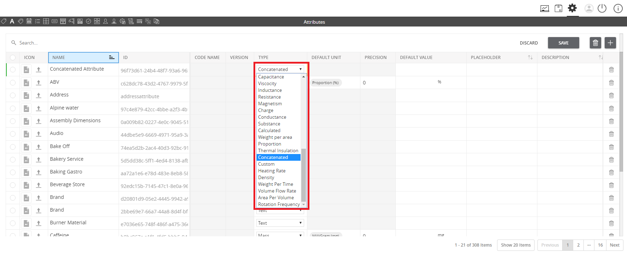Select the Burner Material row checkbox

pos(13,223)
